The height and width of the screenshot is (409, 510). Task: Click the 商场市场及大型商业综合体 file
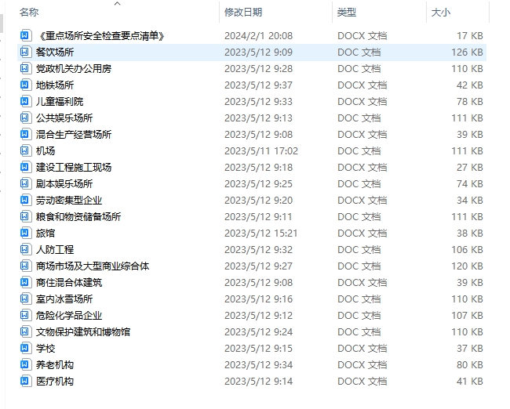pyautogui.click(x=93, y=266)
